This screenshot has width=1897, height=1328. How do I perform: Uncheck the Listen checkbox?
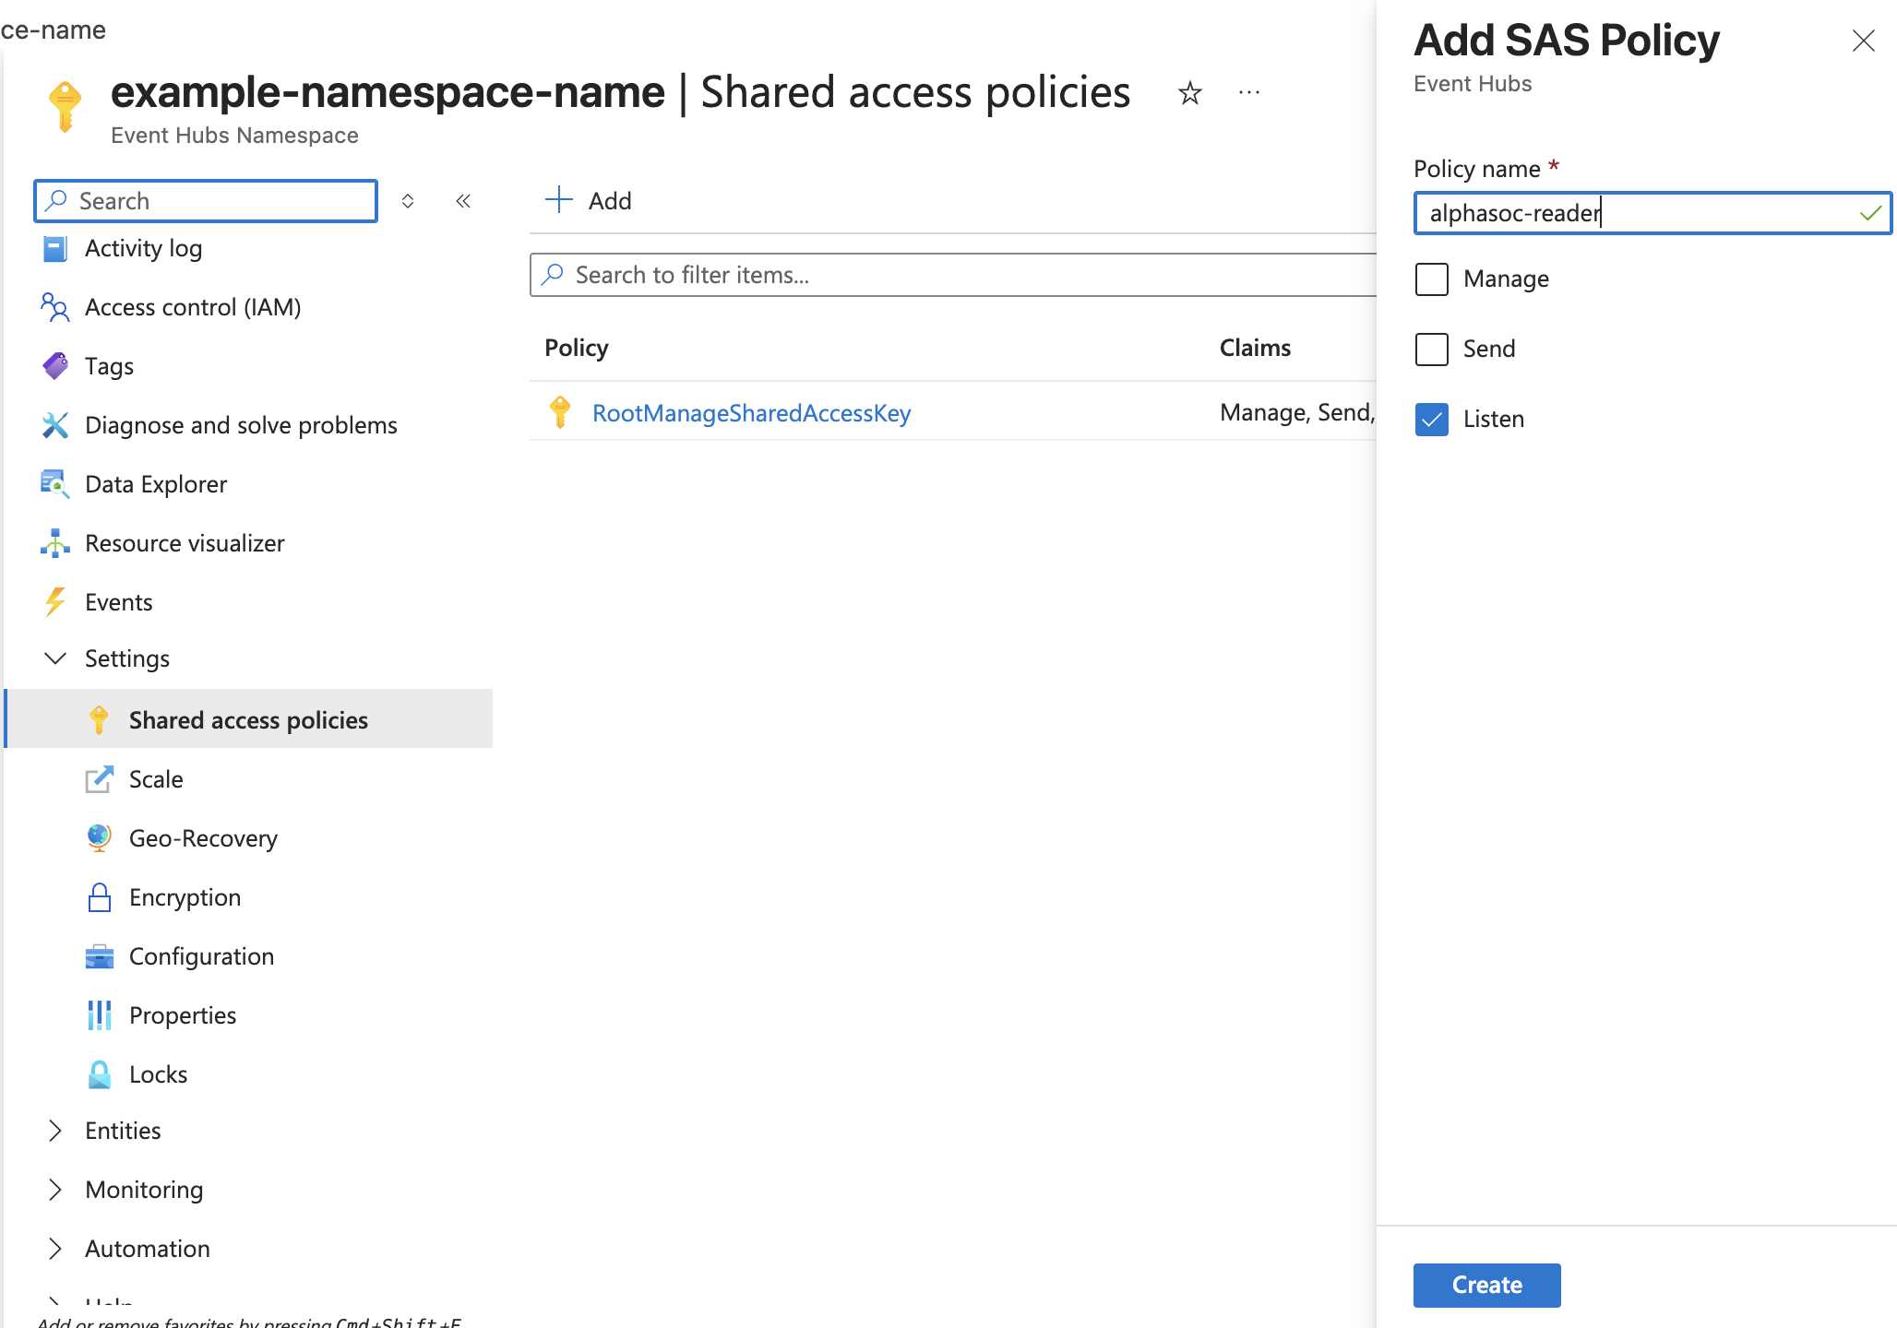[x=1431, y=420]
